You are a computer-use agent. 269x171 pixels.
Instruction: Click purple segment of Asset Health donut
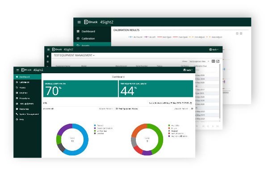click(x=64, y=129)
